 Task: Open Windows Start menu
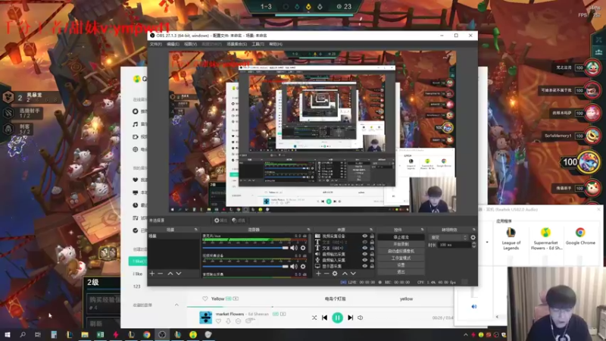click(x=8, y=334)
